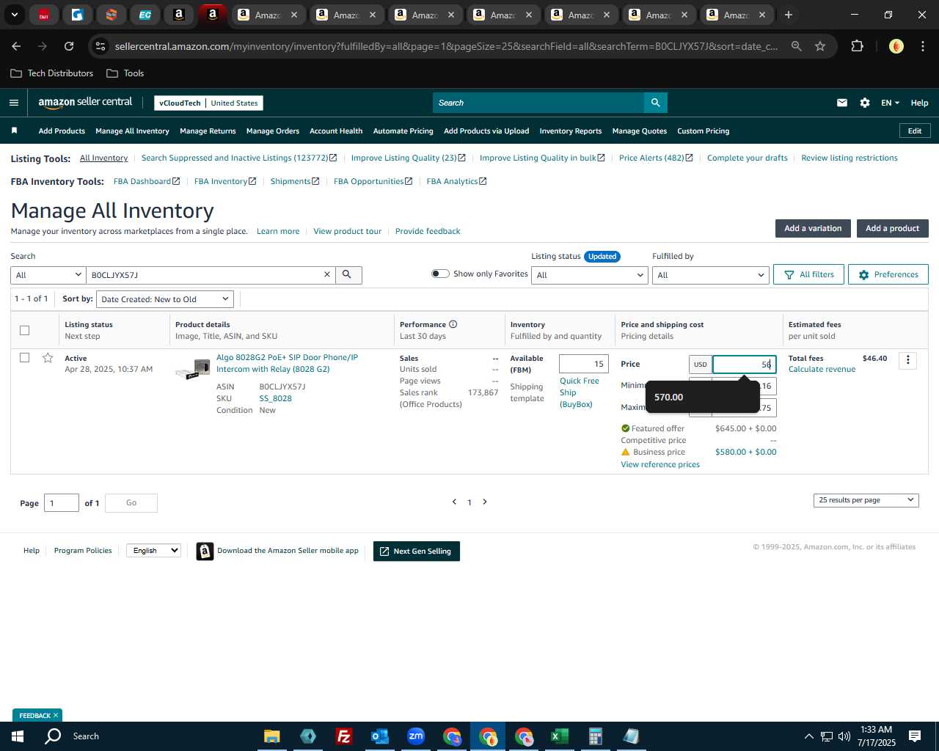Go to previous page arrow
This screenshot has height=751, width=939.
454,502
